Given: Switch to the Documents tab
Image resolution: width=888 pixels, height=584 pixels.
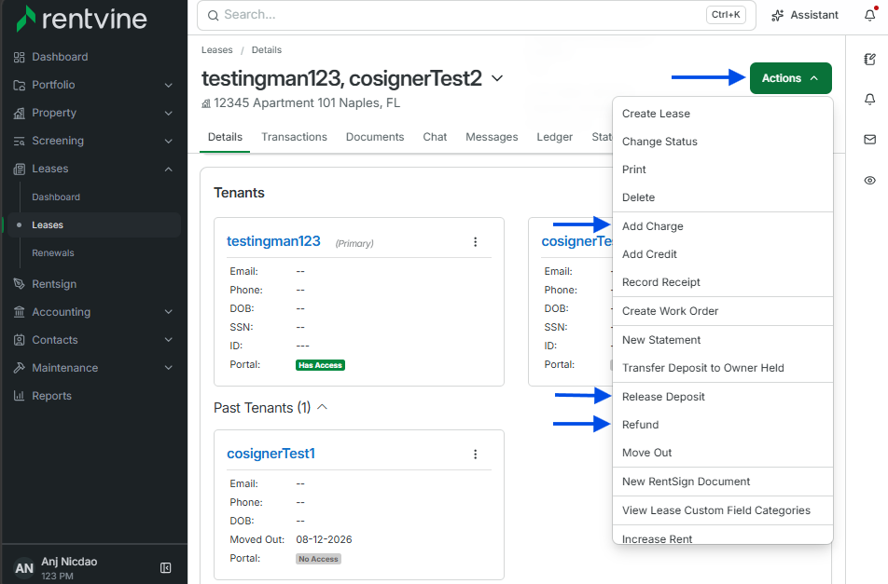Looking at the screenshot, I should click(375, 137).
